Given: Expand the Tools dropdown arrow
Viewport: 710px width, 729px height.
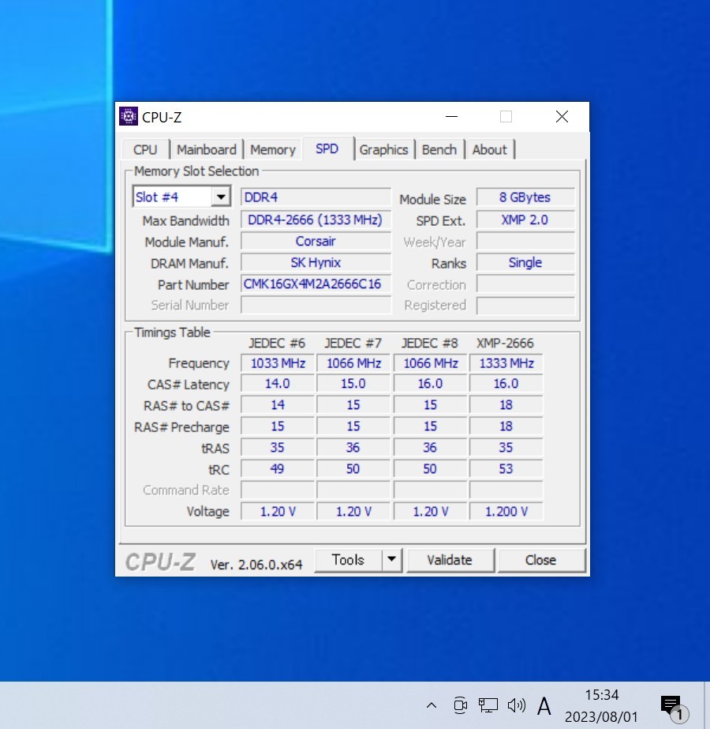Looking at the screenshot, I should (392, 560).
